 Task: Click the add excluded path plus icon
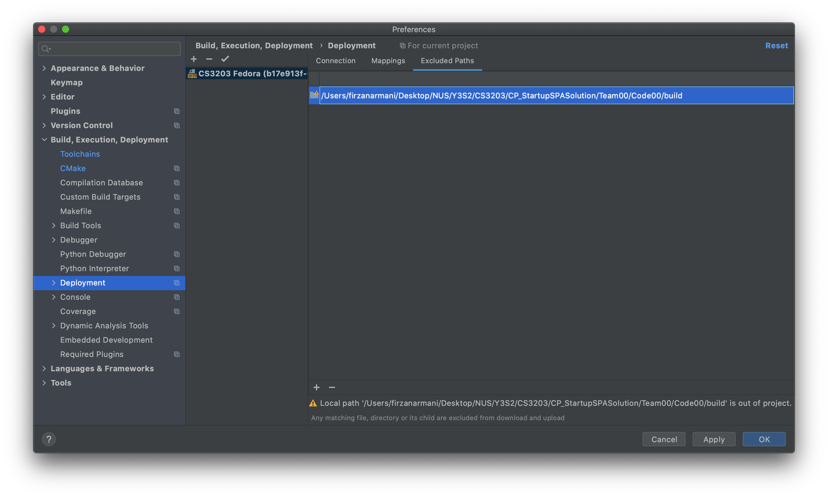(x=317, y=387)
